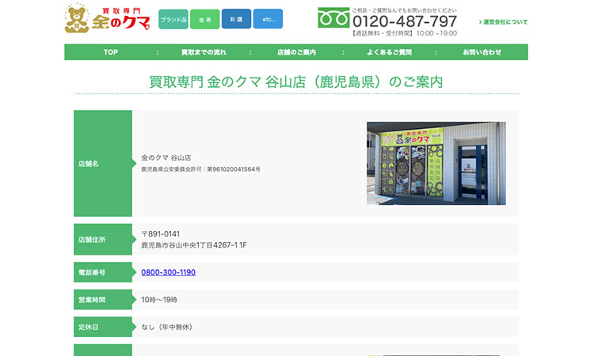594x356 pixels.
Task: Open 買取までの流れ menu item
Action: point(204,52)
